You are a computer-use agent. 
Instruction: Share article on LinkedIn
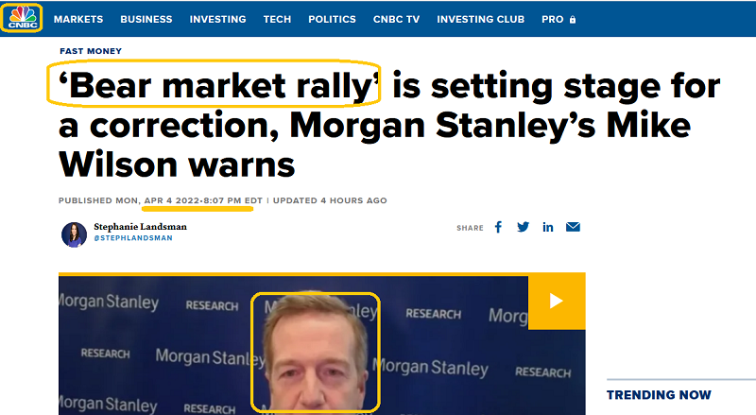[548, 227]
